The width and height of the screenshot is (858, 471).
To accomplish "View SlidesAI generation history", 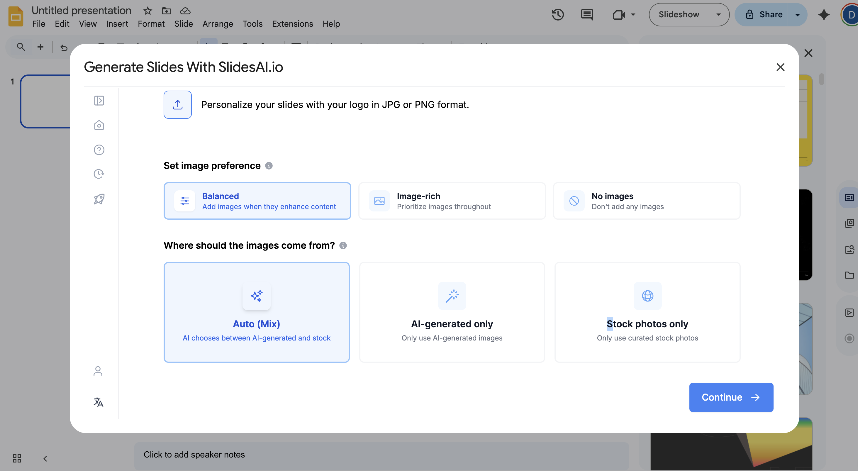I will pyautogui.click(x=99, y=174).
